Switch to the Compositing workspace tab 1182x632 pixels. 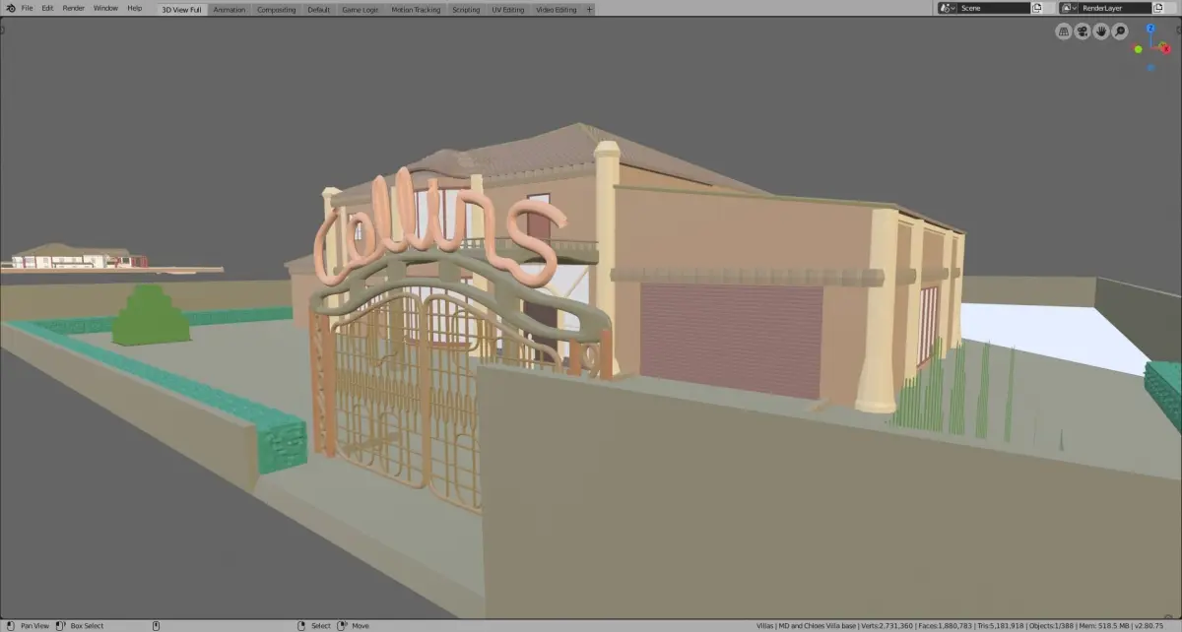[x=277, y=9]
